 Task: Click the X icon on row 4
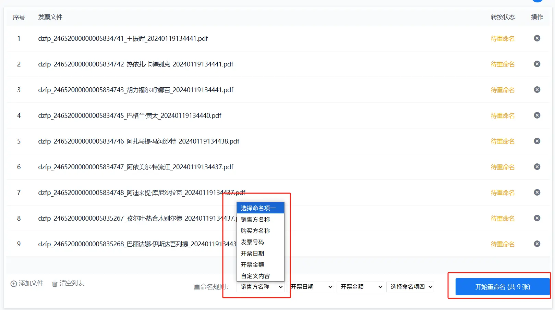[537, 115]
